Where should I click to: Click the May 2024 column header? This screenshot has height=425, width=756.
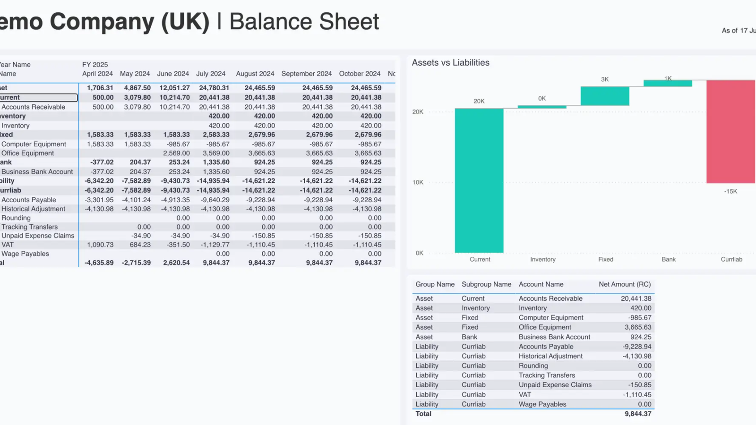point(135,74)
